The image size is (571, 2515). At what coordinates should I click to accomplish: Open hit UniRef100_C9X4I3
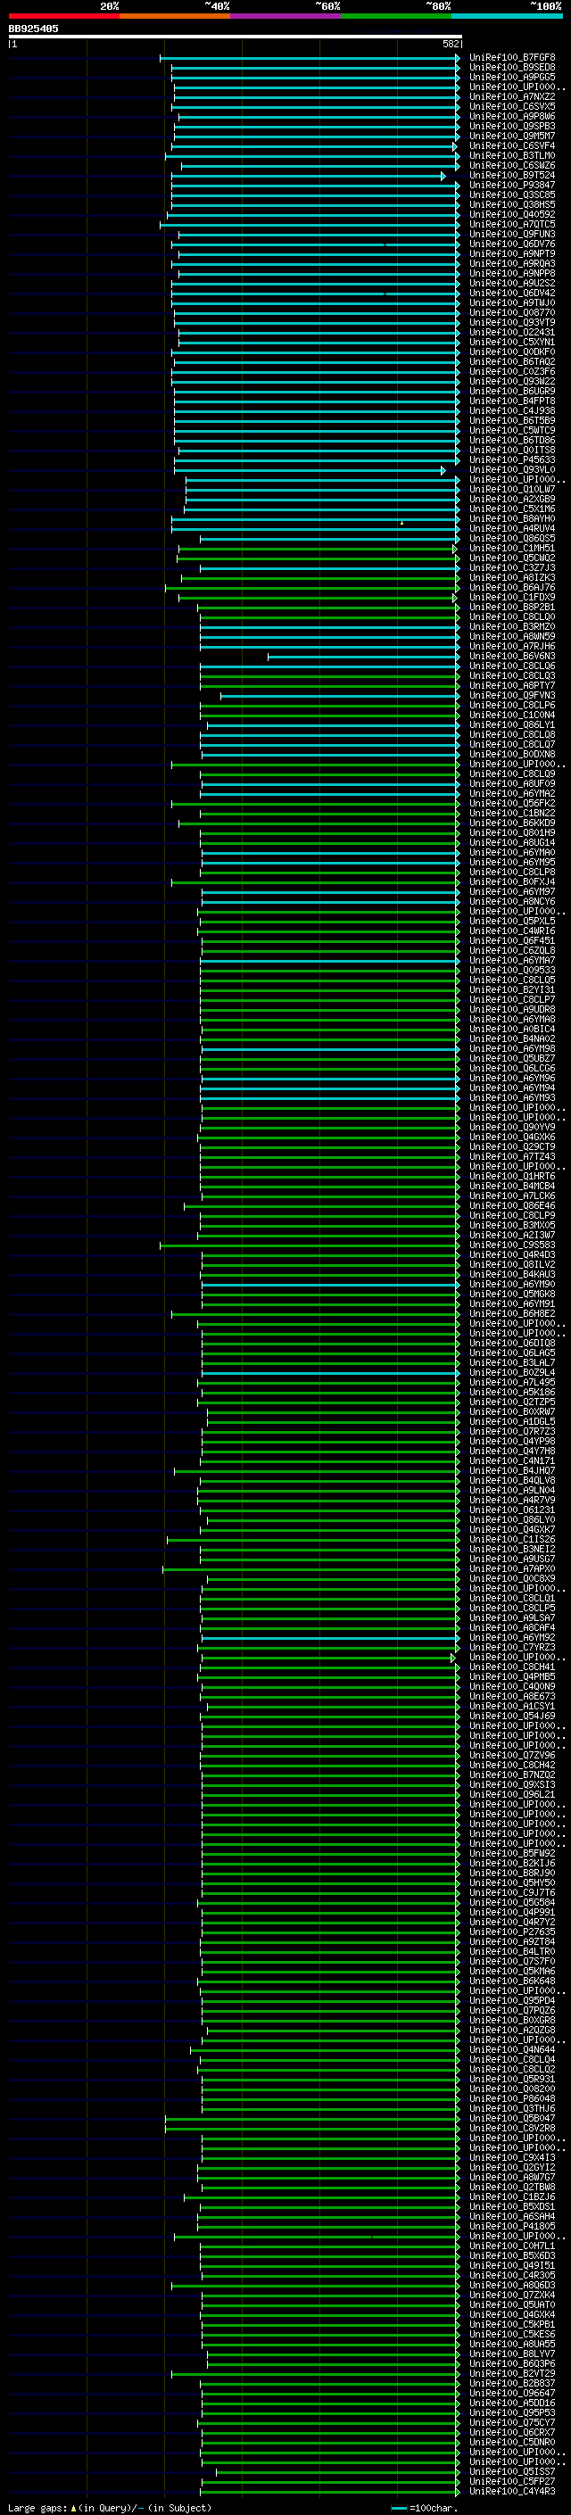click(511, 2159)
